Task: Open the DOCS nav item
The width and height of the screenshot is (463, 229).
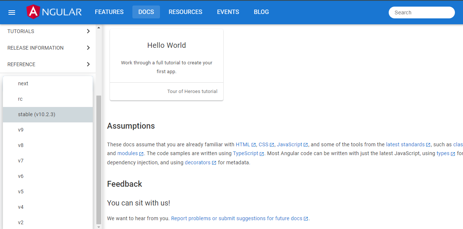Action: [x=146, y=12]
